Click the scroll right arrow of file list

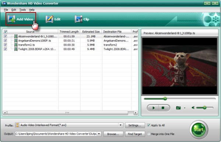tap(136, 113)
